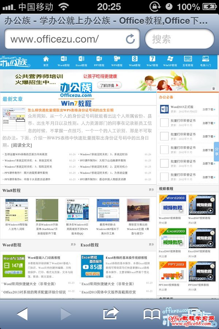
Task: Play the Word2003 视频教程 thumbnail
Action: pos(173,205)
